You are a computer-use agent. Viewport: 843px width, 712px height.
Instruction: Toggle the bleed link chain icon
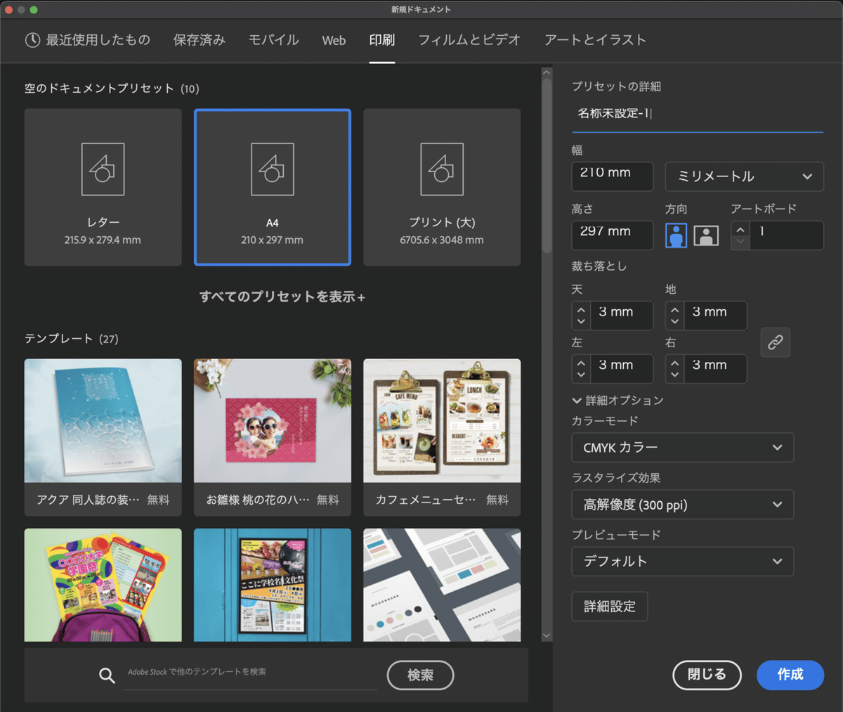(x=776, y=342)
